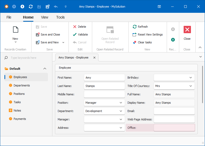Click the Cancel arrow in the Edit group
Viewport: 205px width, 146px height.
click(80, 42)
